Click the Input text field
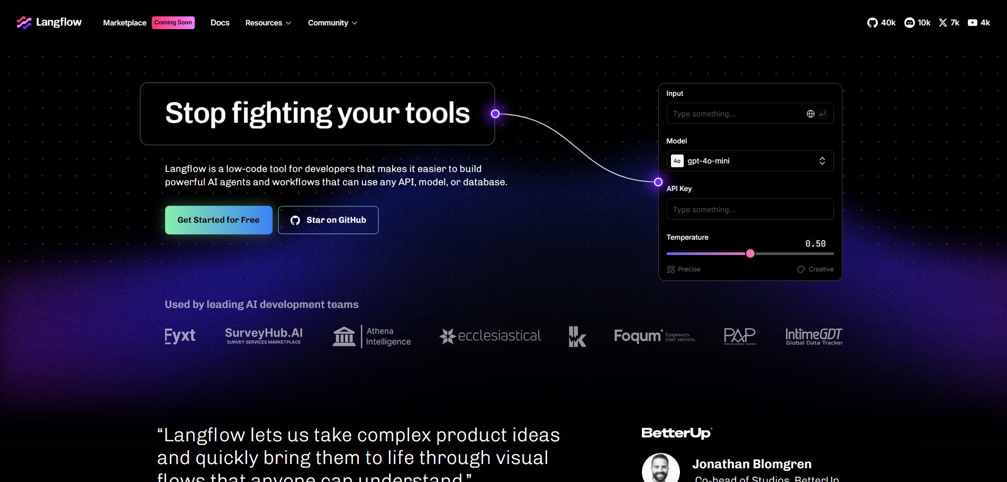The width and height of the screenshot is (1007, 482). pos(750,113)
